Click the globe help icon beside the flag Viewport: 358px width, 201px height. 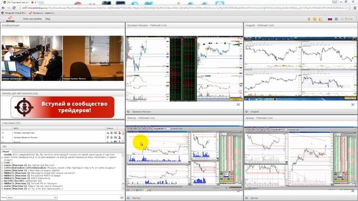coord(336,19)
